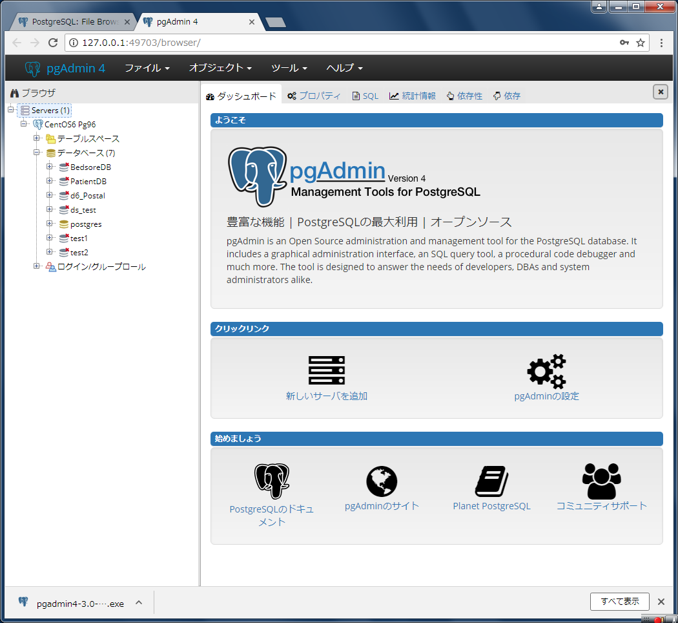The height and width of the screenshot is (623, 678).
Task: Click the gears icon for pgAdmin settings
Action: (x=546, y=371)
